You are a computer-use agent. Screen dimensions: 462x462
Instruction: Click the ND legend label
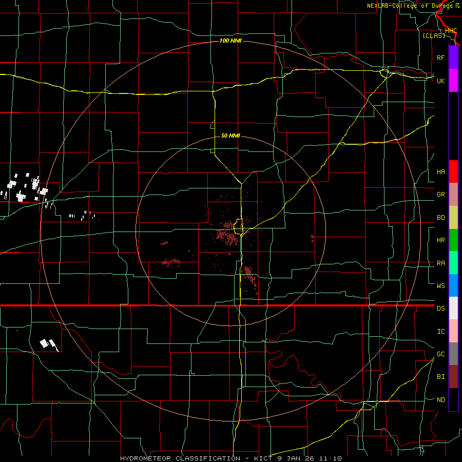(x=440, y=400)
